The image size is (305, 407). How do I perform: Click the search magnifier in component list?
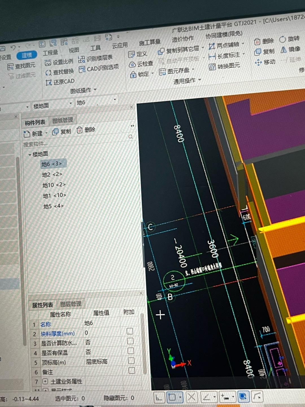[130, 137]
